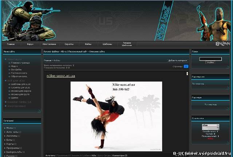Open the Форум link in sidebar menu
The image size is (233, 157).
point(14,66)
